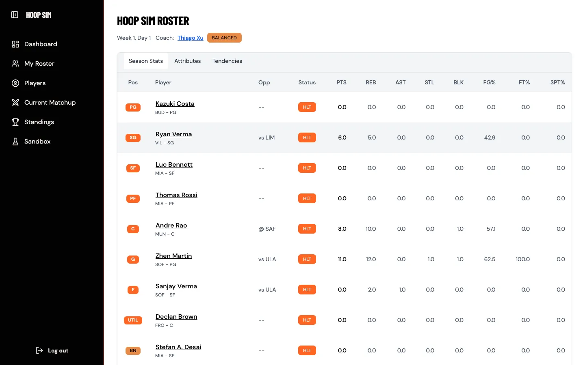This screenshot has height=365, width=585.
Task: Click the Ryan Verma player link
Action: [173, 134]
